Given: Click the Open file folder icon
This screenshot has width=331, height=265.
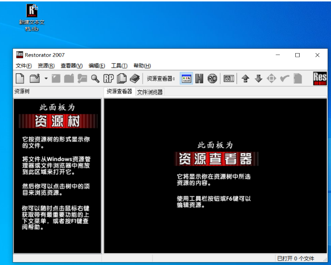Looking at the screenshot, I should click(35, 79).
